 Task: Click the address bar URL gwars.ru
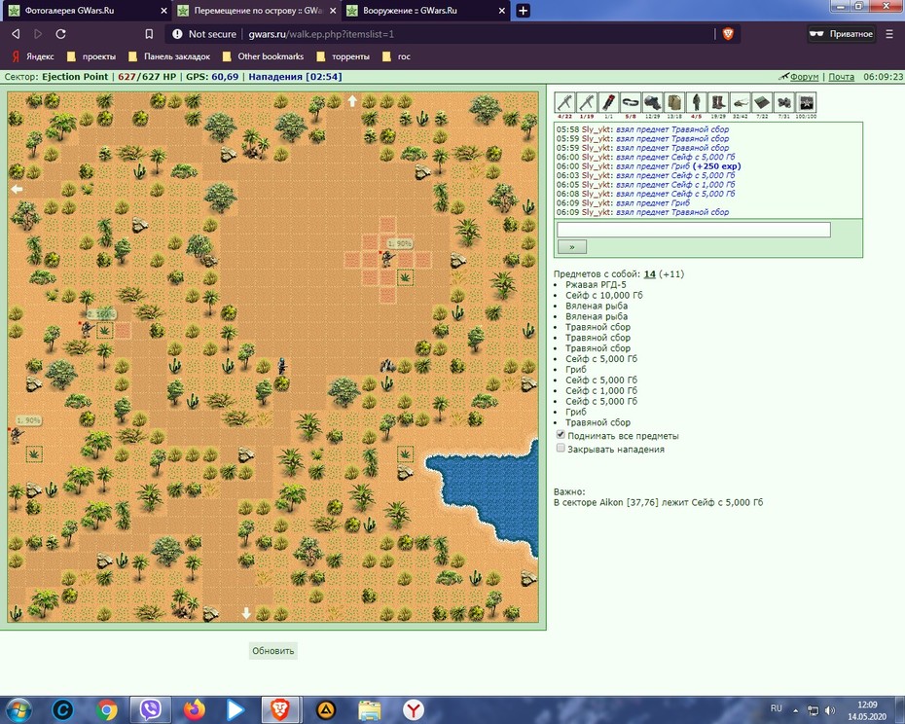coord(321,34)
